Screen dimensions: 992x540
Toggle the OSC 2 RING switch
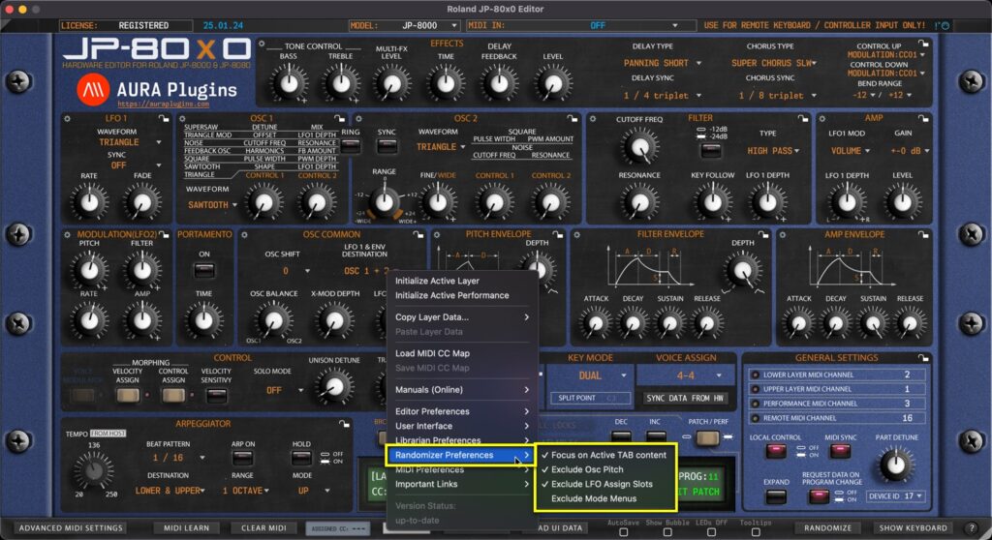tap(351, 146)
